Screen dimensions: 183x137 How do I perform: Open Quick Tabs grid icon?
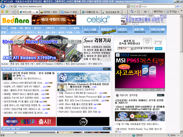(13, 12)
